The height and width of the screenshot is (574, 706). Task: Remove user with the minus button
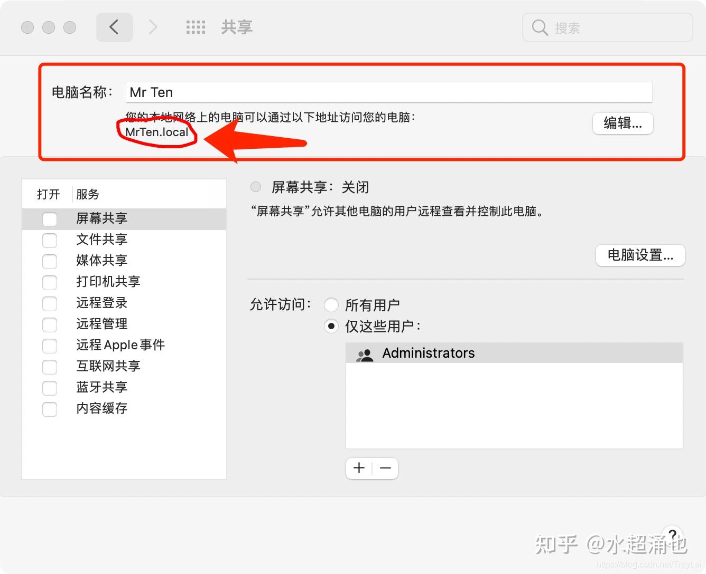[385, 468]
